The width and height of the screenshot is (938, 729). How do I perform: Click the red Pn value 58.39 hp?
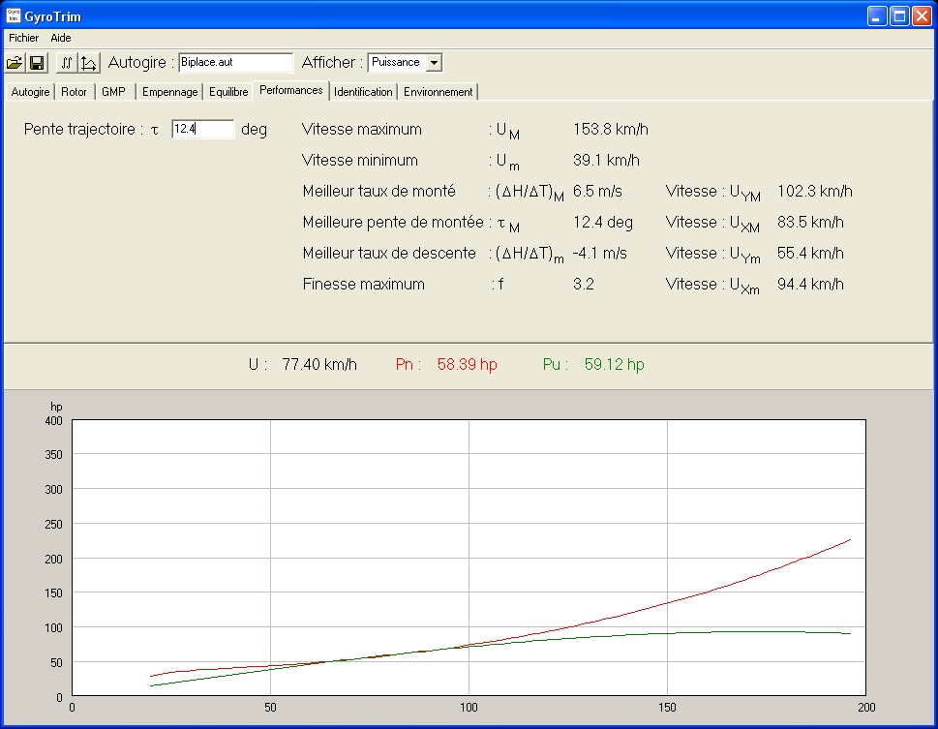click(x=468, y=364)
